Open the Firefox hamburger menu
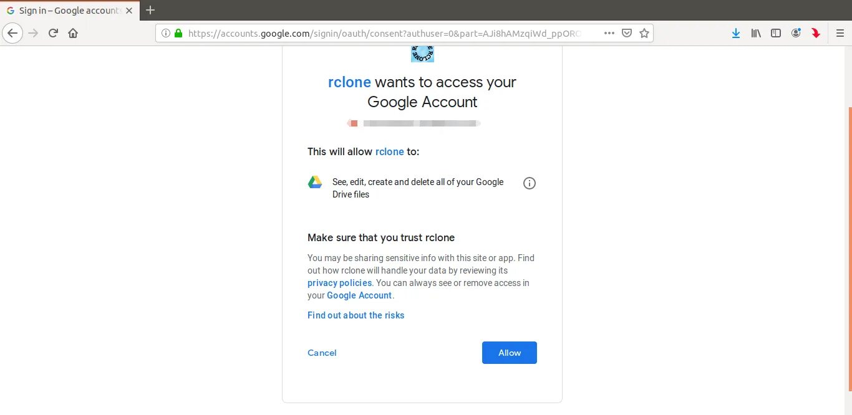 click(x=840, y=33)
